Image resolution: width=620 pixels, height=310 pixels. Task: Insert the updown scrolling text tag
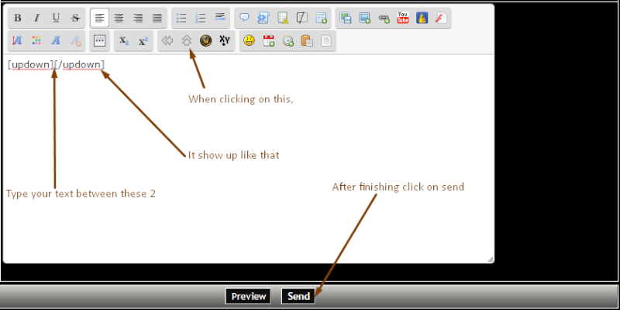point(187,41)
